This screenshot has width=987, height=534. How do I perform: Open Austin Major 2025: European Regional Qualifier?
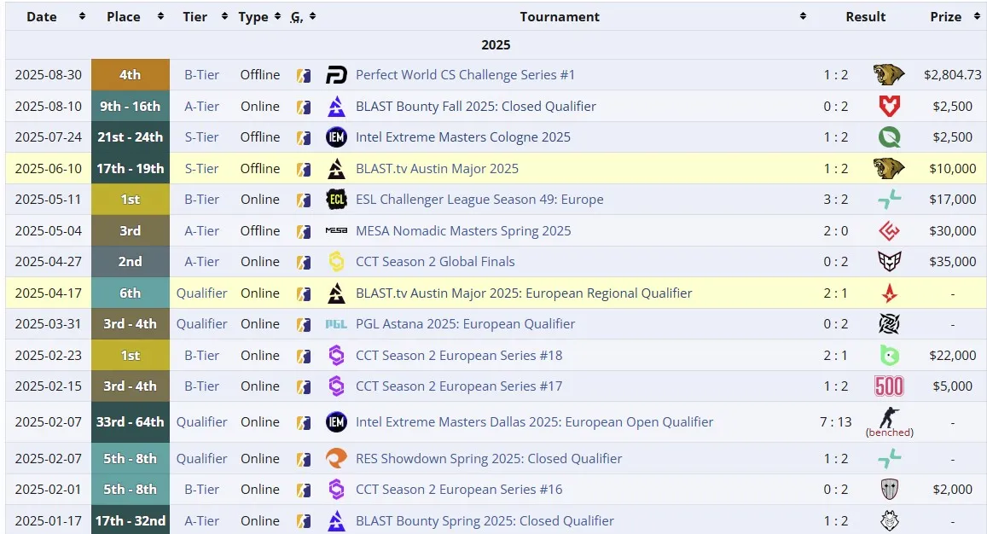[524, 293]
